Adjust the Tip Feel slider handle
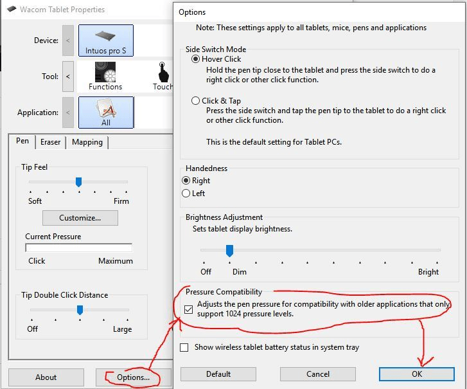Screen dimensions: 467x389 78,182
